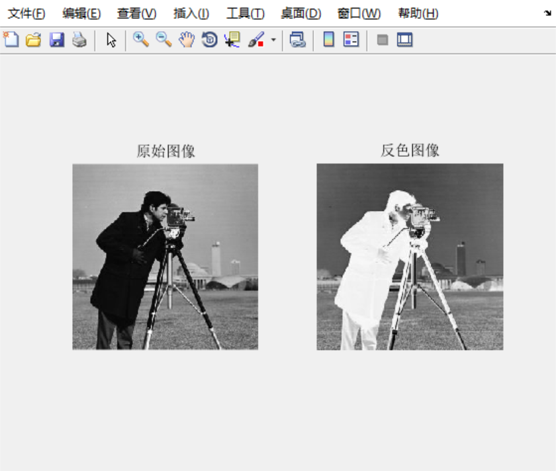The image size is (556, 471).
Task: Open the 编辑(E) menu
Action: [x=81, y=13]
